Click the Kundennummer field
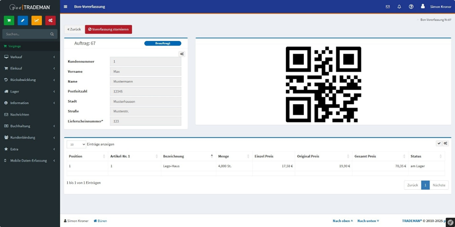This screenshot has width=455, height=227. 145,61
